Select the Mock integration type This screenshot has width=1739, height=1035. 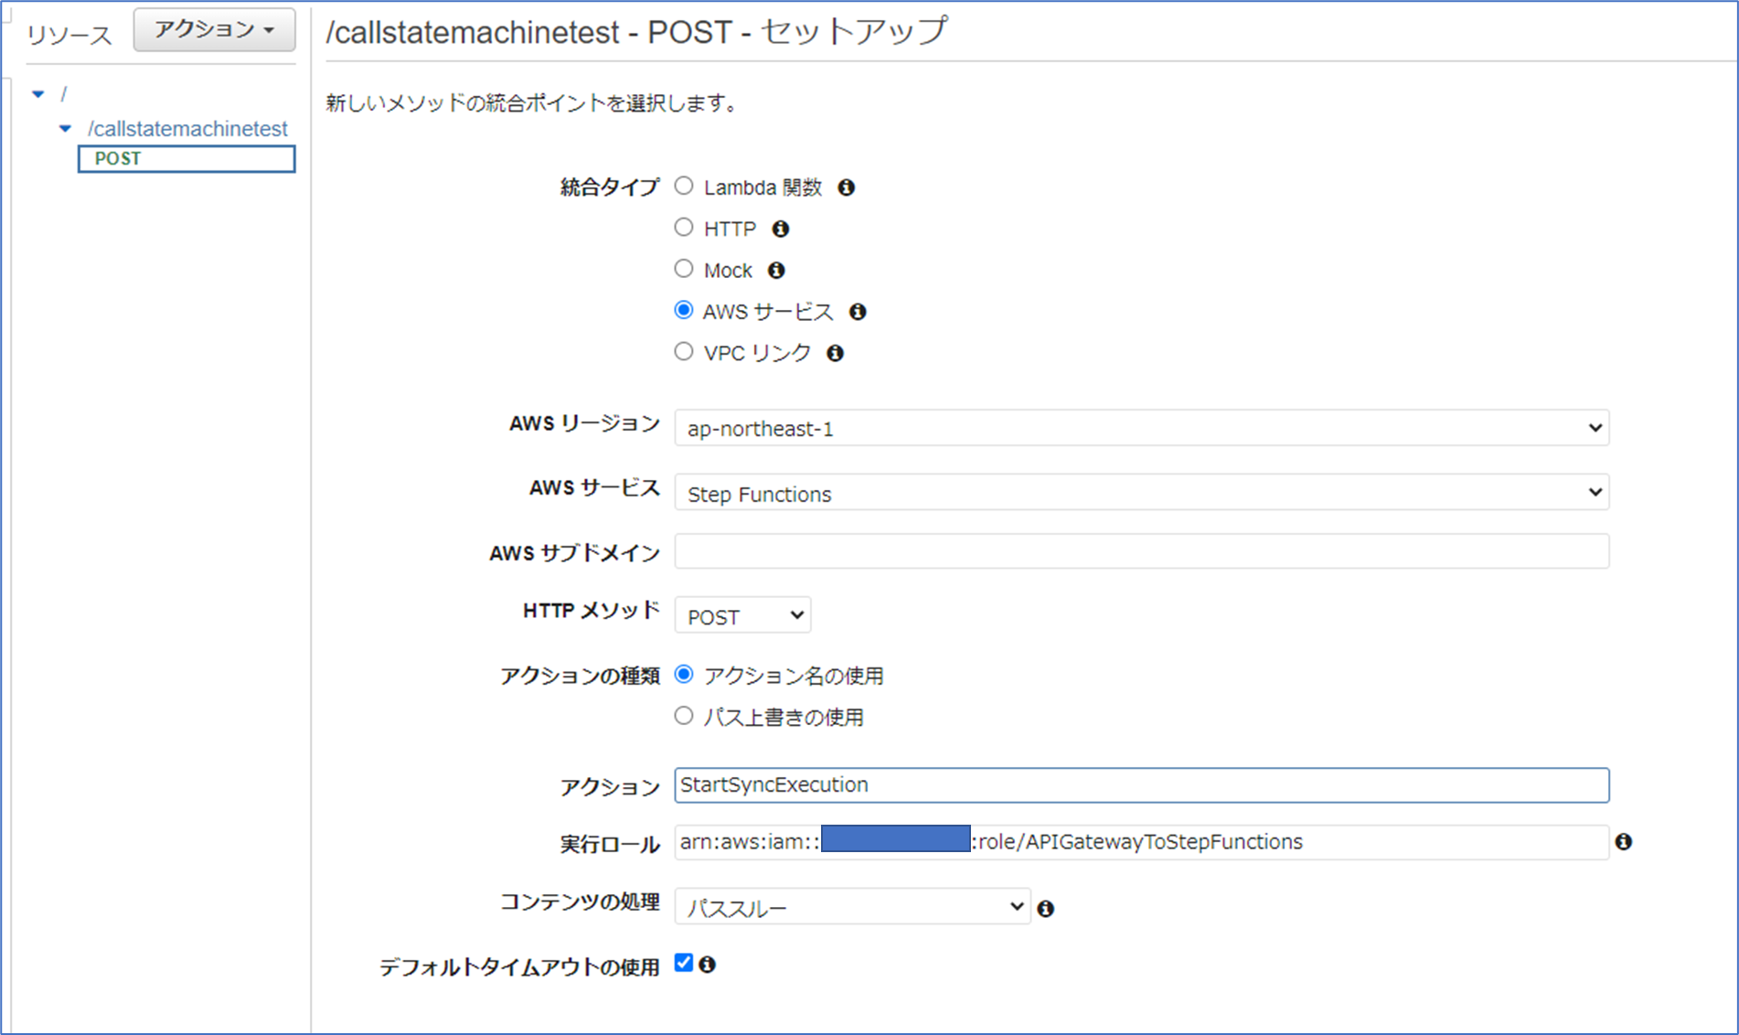tap(684, 270)
